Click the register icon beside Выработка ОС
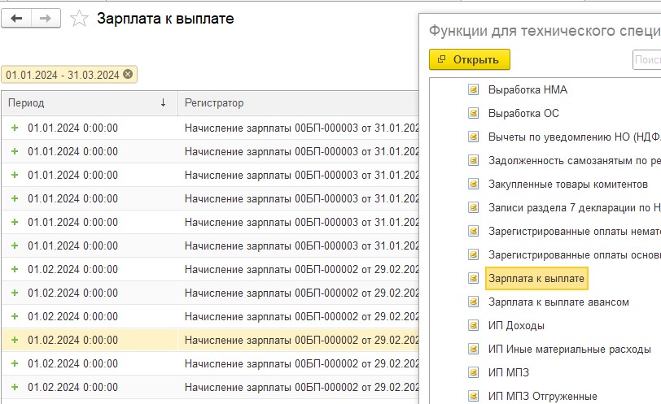Image resolution: width=661 pixels, height=404 pixels. point(473,113)
